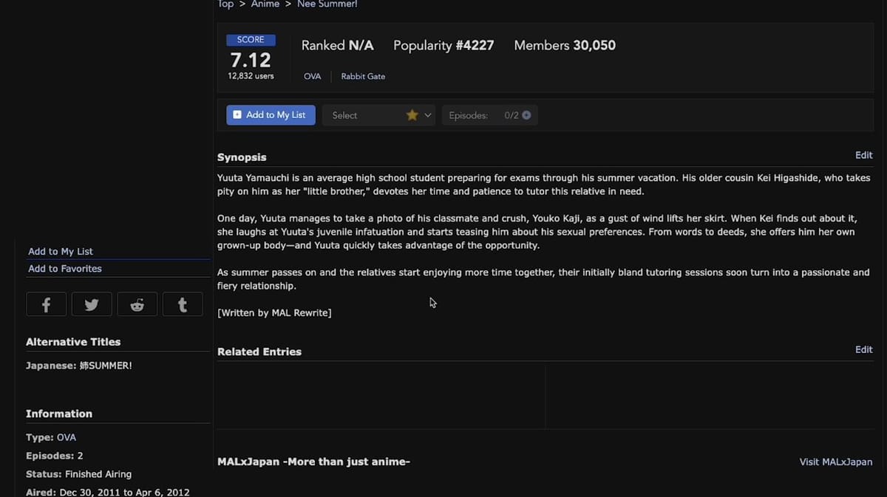887x497 pixels.
Task: Edit the Related Entries section
Action: 863,349
